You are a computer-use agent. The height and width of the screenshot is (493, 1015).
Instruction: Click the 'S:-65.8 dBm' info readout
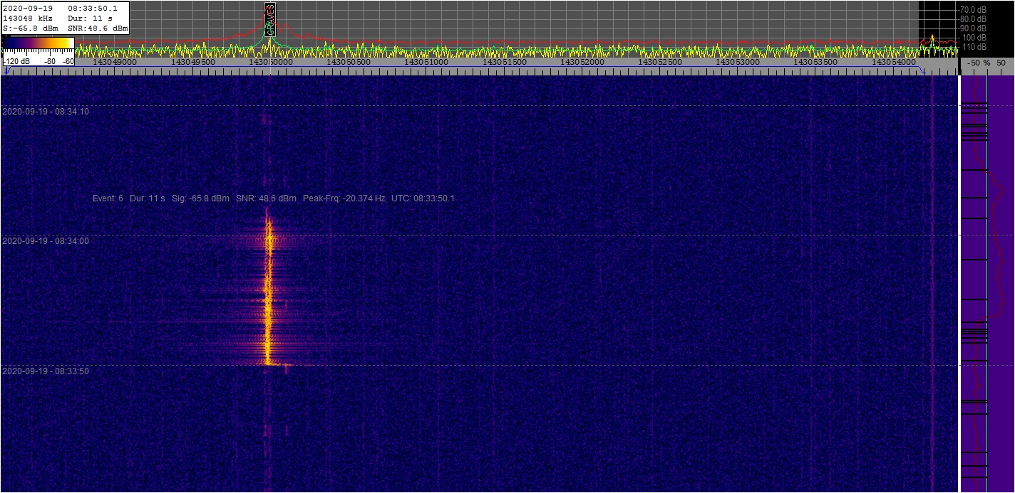pos(30,28)
